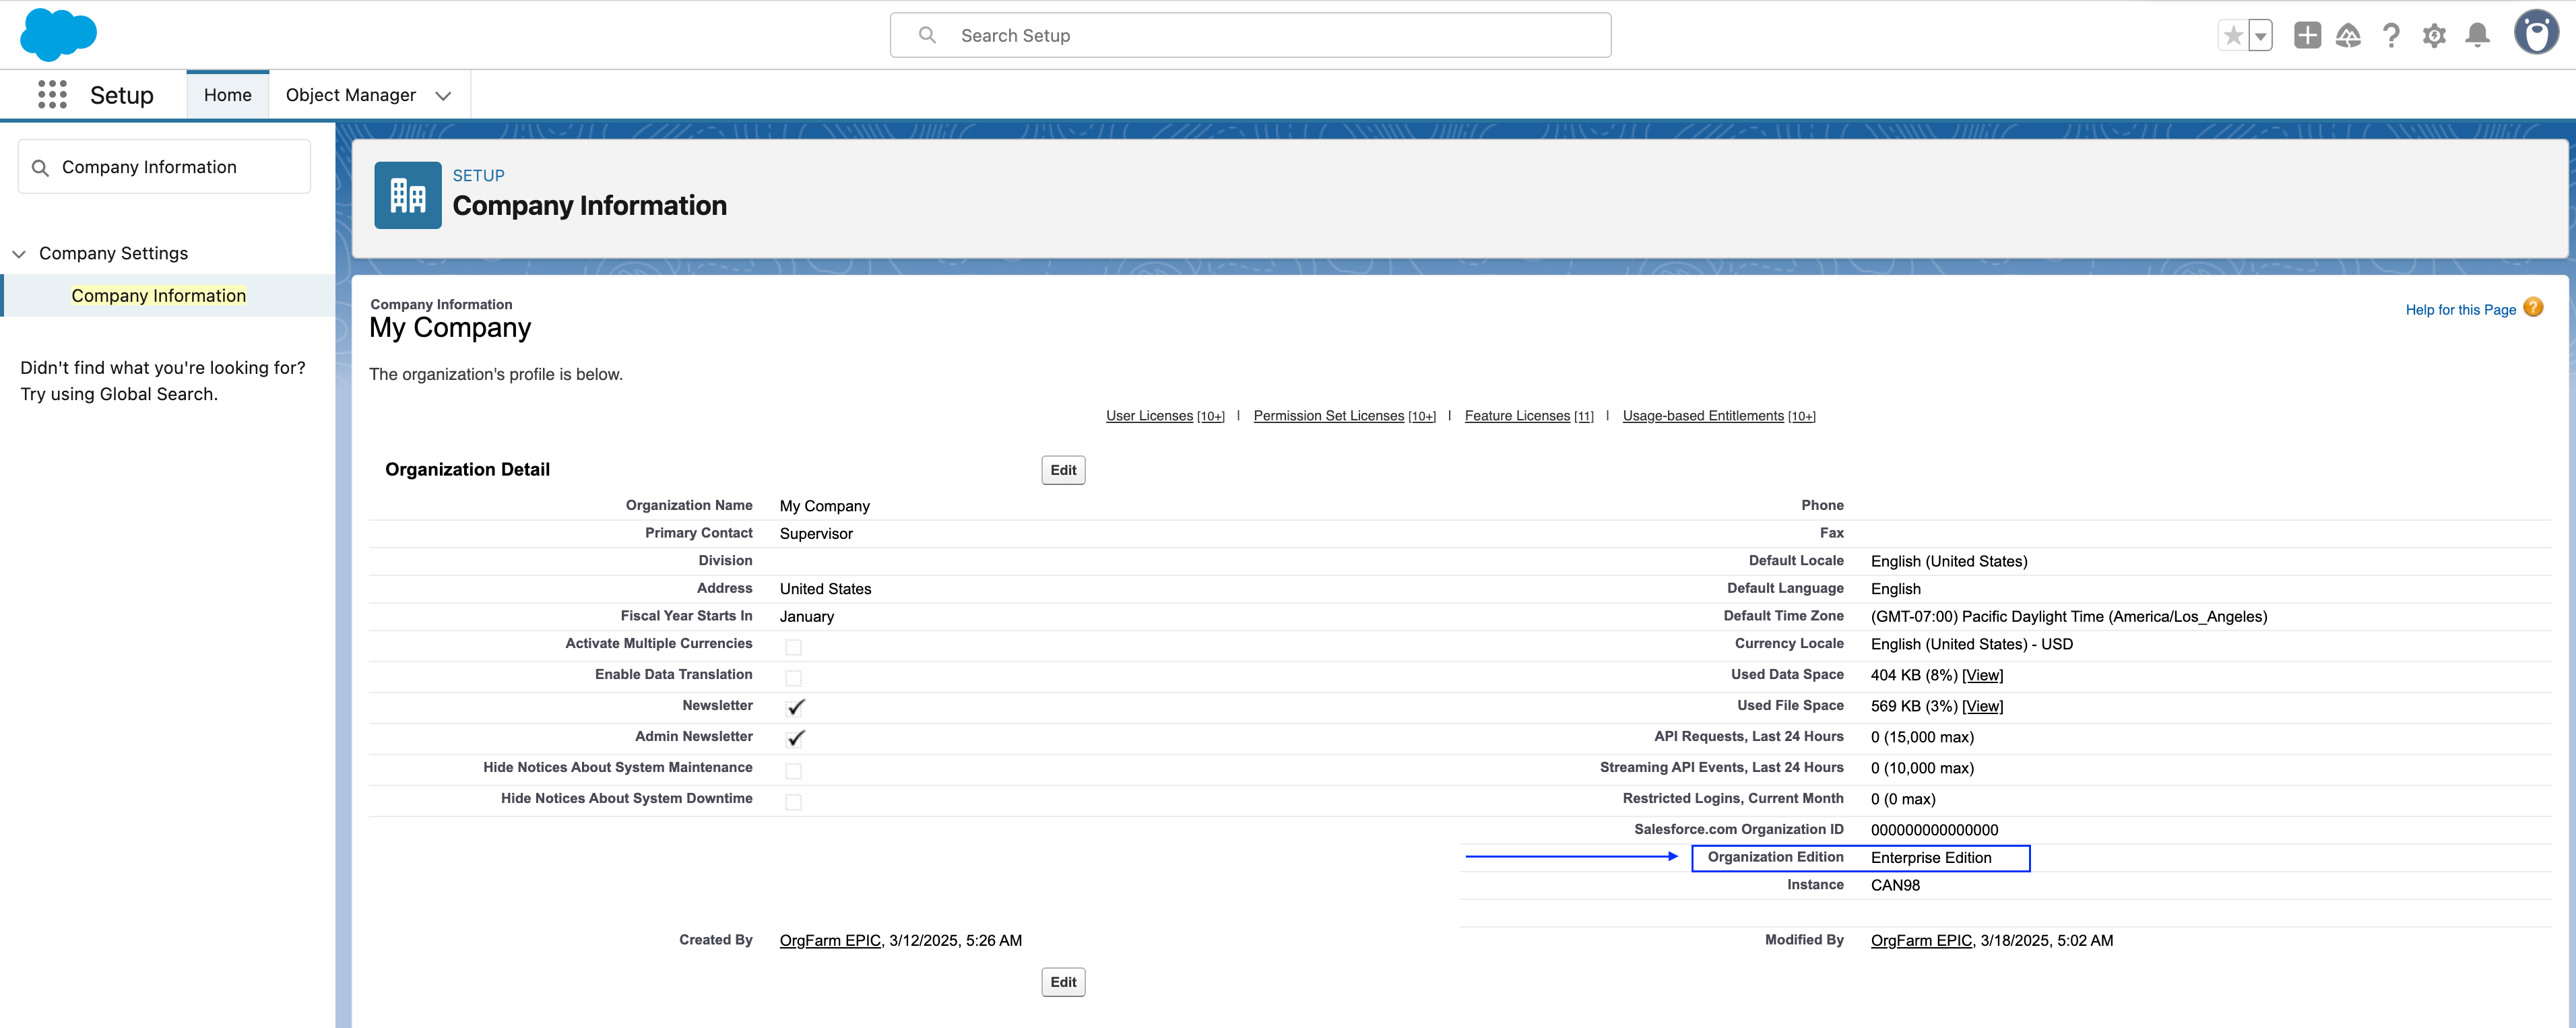
Task: Click '0 (10,000 max)' Streaming API Events value
Action: pos(1922,768)
